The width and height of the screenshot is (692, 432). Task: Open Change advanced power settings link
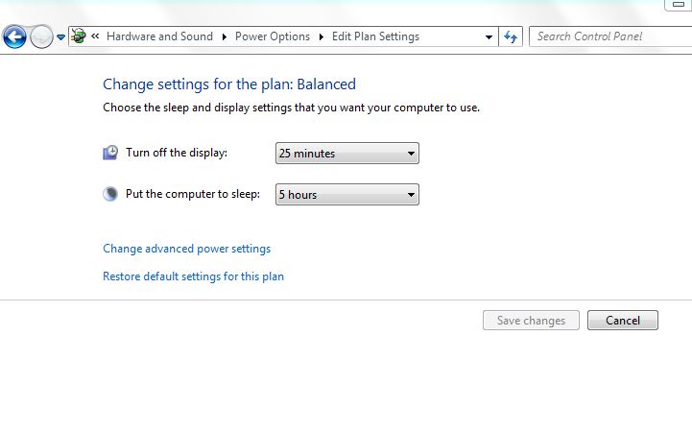[186, 249]
